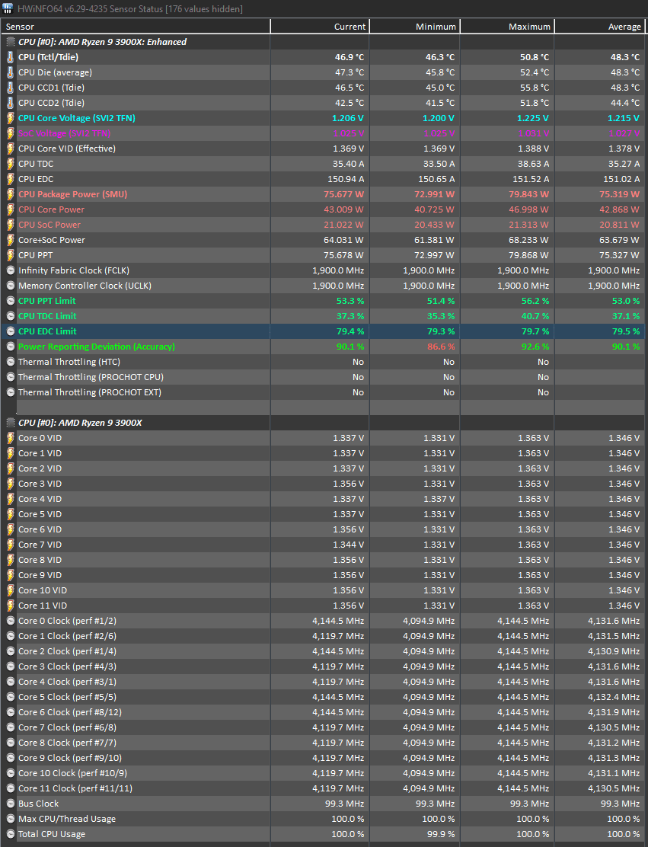
Task: Select the round icon for CPU PPT Limit
Action: (x=10, y=301)
